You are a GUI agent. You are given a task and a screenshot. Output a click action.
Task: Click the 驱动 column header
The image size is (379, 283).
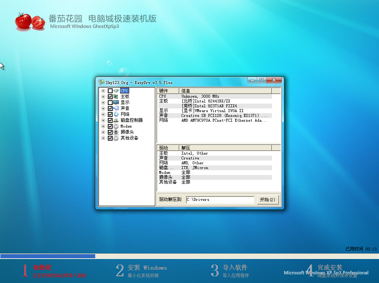[x=168, y=148]
